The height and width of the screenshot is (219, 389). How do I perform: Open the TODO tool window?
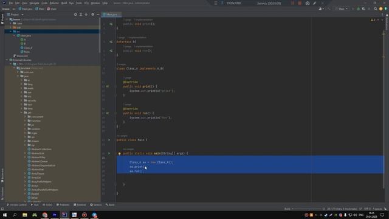(x=47, y=205)
